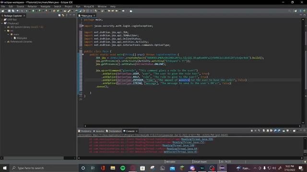Close the Package Explorer view tab

pyautogui.click(x=24, y=16)
